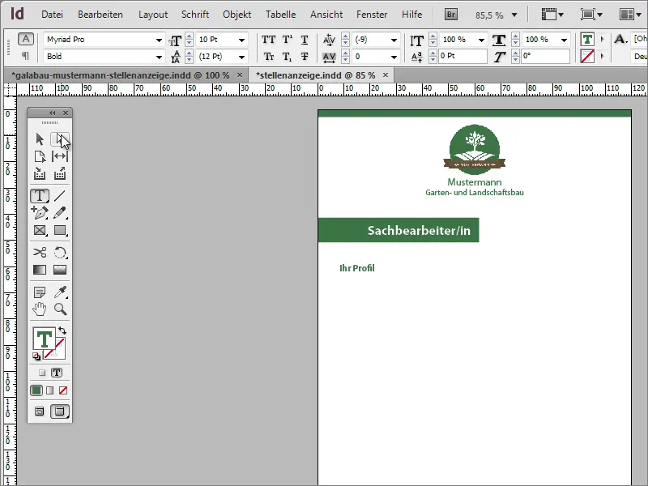The image size is (648, 486).
Task: Switch to character formatting controls
Action: (26, 39)
